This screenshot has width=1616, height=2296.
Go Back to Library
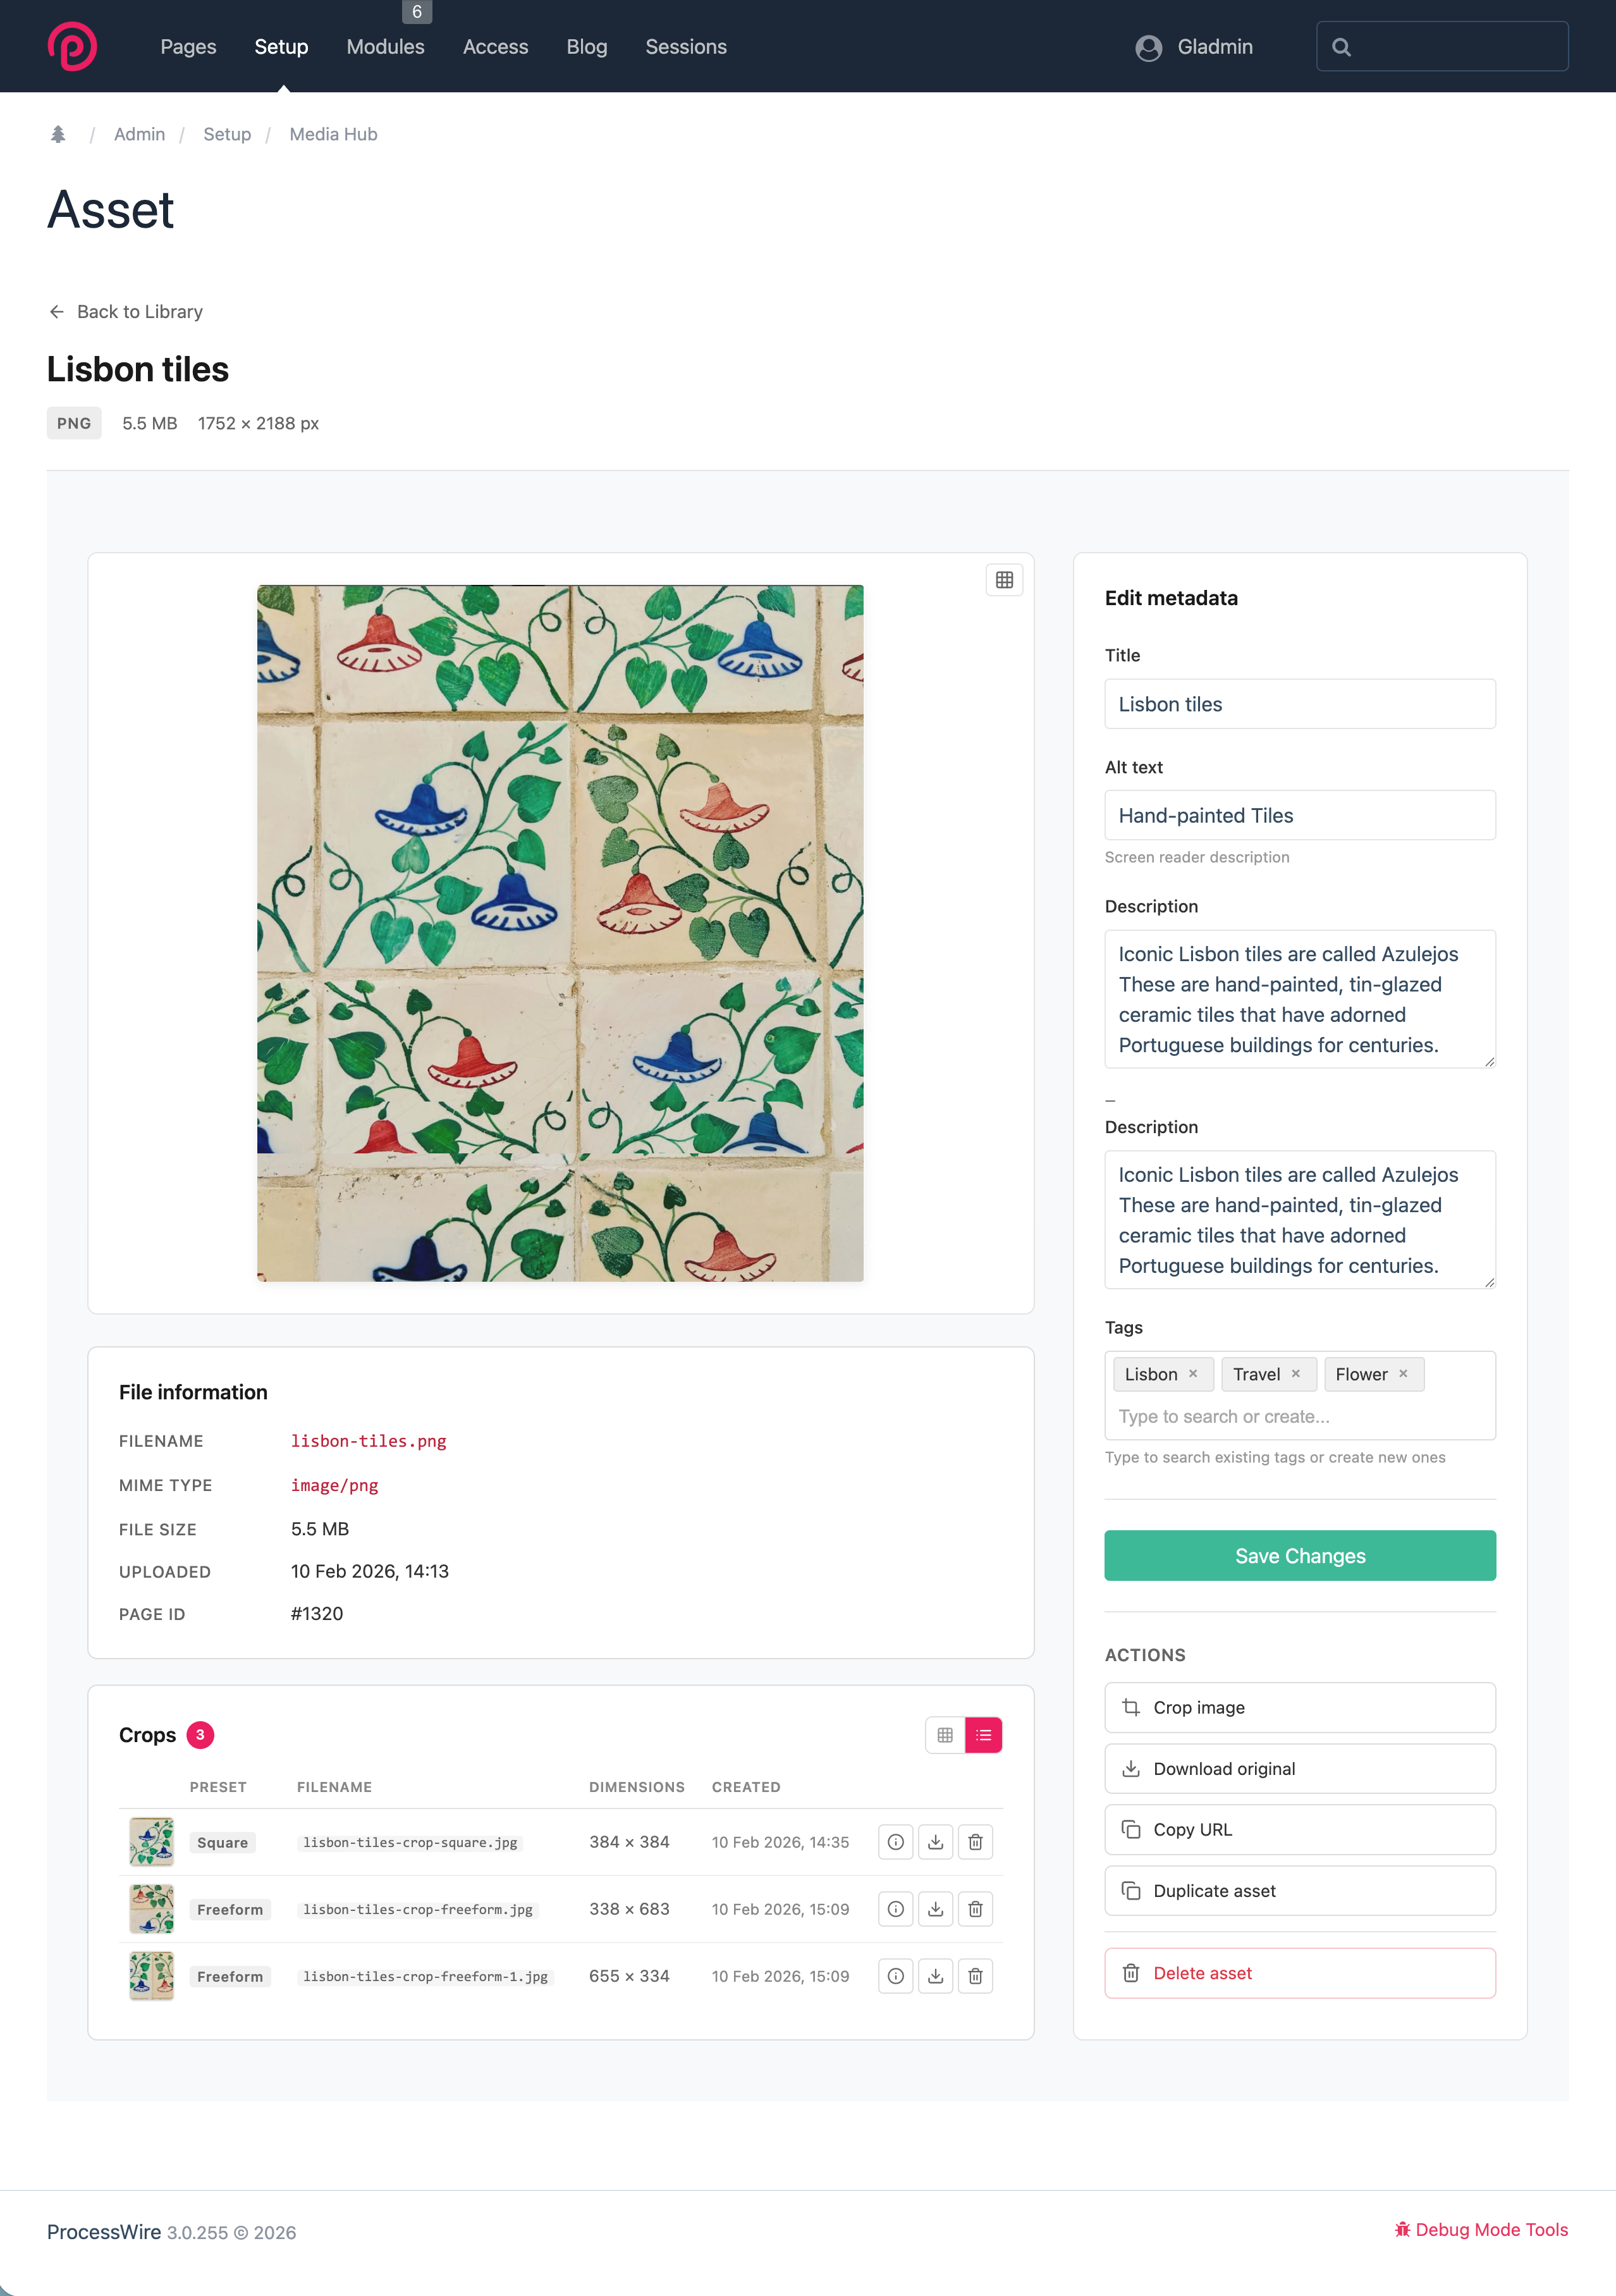[x=126, y=312]
